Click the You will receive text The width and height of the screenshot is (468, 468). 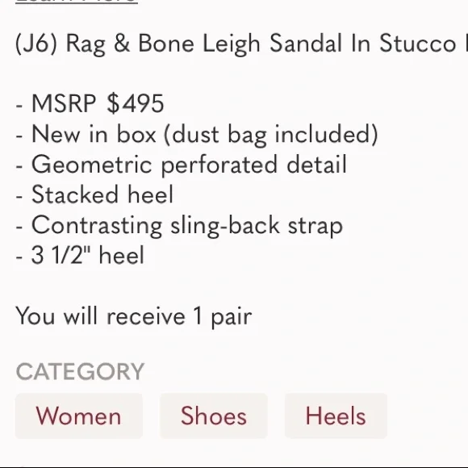pyautogui.click(x=100, y=316)
